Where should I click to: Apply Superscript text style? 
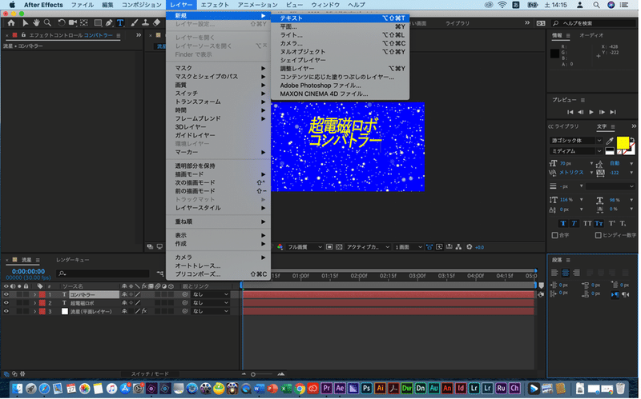(612, 224)
